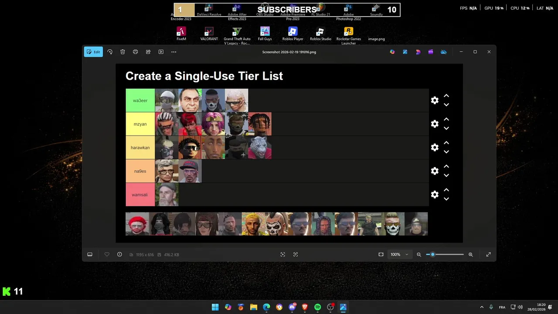Image resolution: width=558 pixels, height=314 pixels.
Task: Open File Explorer from the taskbar
Action: point(254,307)
